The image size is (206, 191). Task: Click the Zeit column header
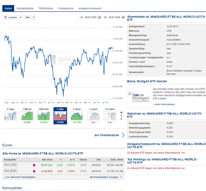point(98,160)
